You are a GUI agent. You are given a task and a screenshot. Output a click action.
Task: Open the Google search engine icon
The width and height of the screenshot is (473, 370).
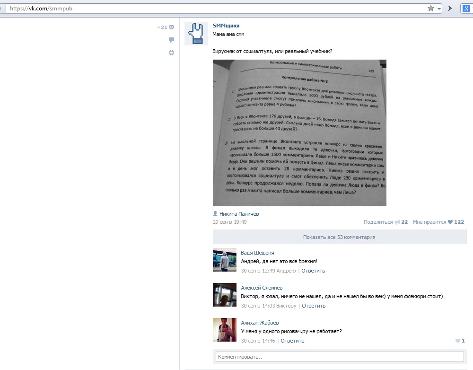point(466,9)
